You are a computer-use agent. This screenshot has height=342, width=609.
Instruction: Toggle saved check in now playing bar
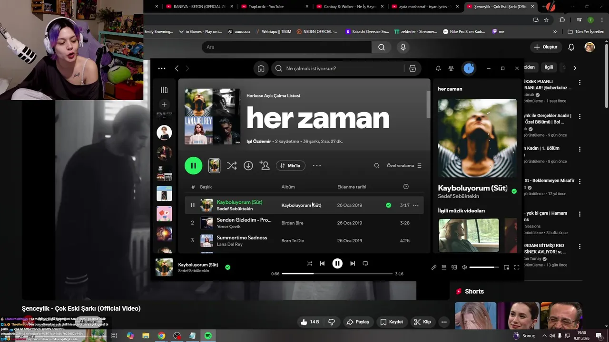point(227,267)
